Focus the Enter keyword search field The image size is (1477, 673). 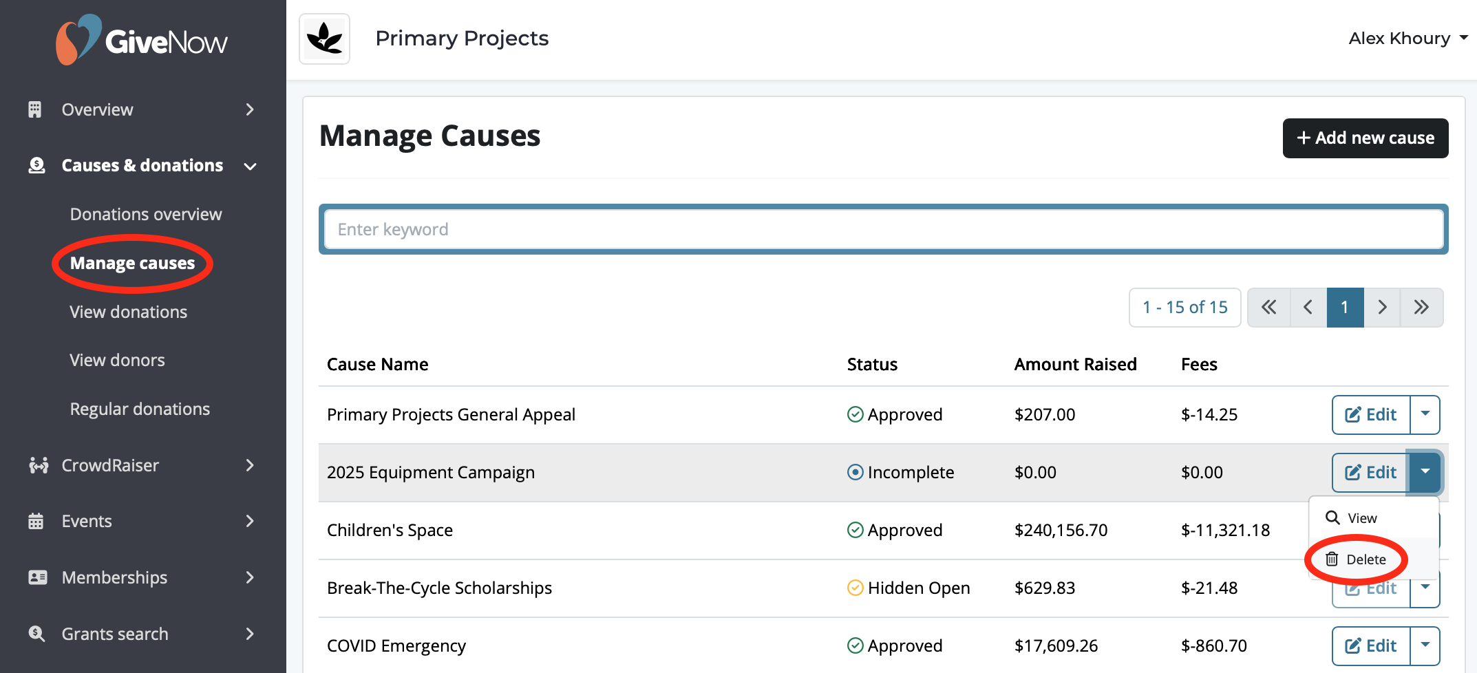pos(884,229)
